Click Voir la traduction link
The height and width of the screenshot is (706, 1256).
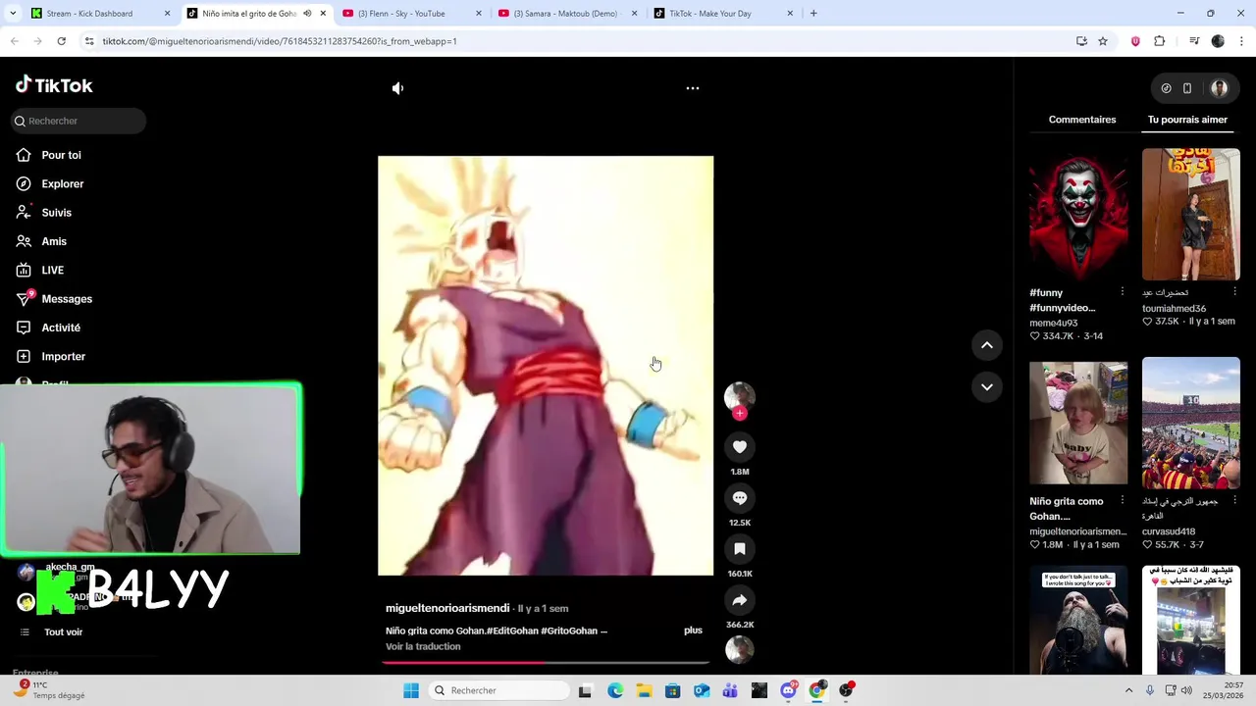[423, 646]
